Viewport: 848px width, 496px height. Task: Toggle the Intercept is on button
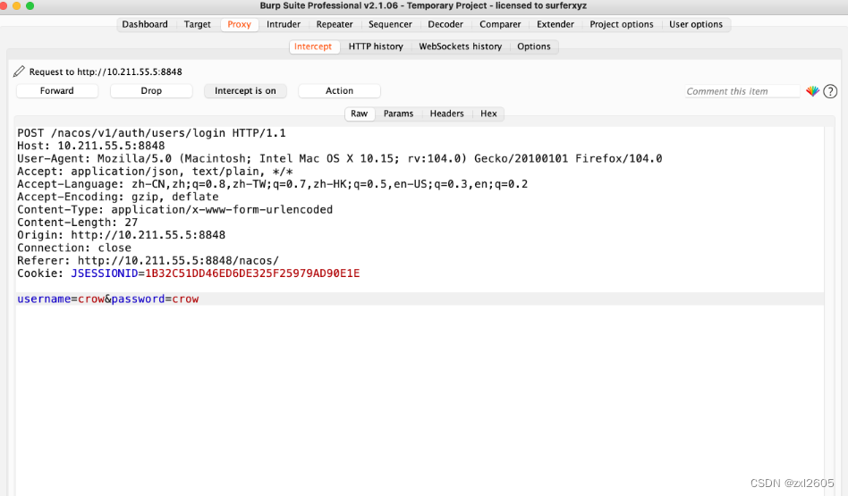(x=245, y=91)
